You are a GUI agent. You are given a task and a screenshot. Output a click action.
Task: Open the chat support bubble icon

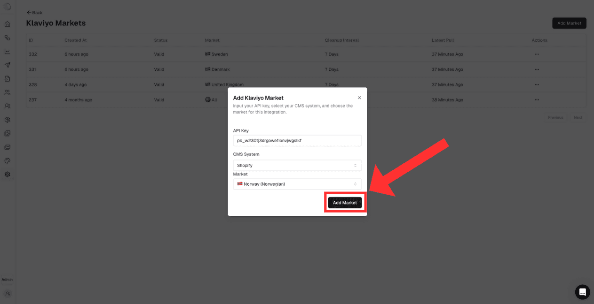[x=582, y=292]
